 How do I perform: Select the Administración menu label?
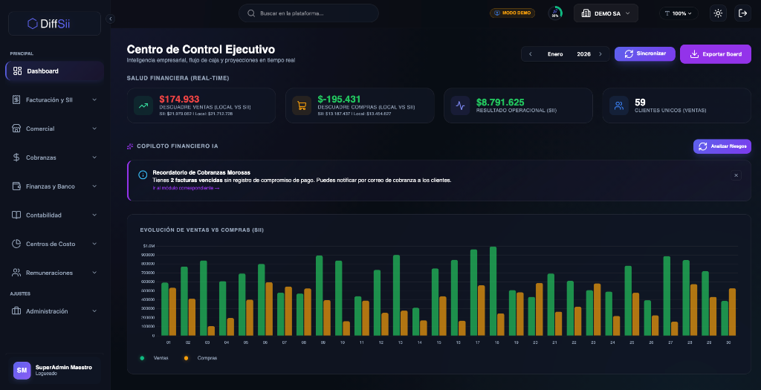(47, 311)
